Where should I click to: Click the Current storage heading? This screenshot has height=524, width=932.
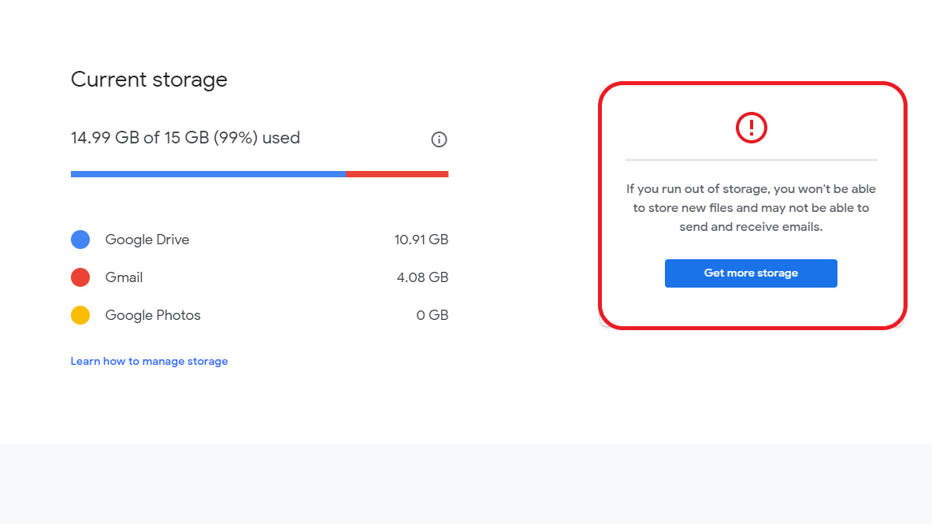[149, 80]
